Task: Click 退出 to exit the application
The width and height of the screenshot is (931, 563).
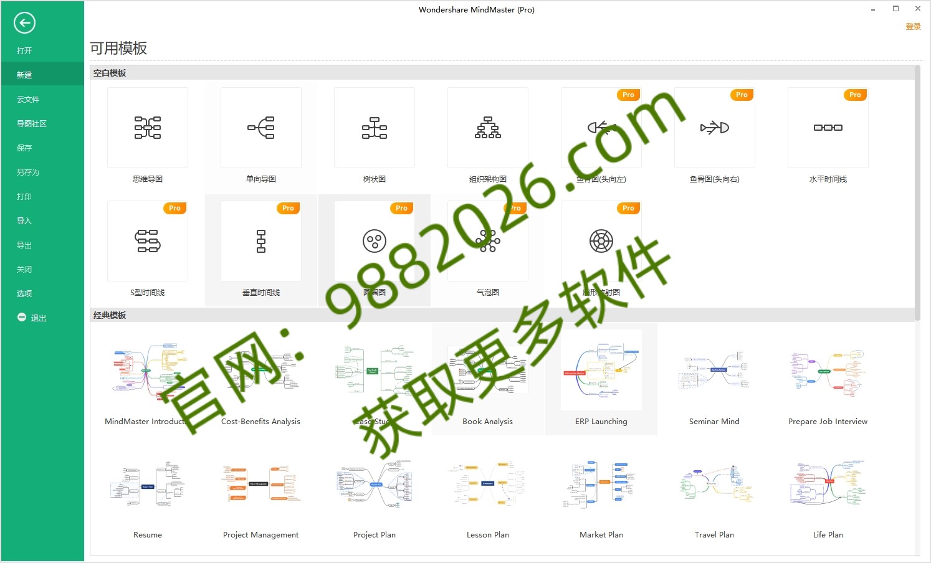Action: pyautogui.click(x=39, y=318)
